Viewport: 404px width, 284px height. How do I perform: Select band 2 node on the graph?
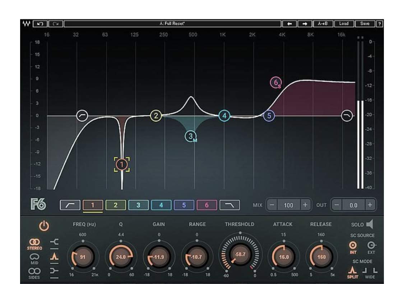pyautogui.click(x=156, y=115)
